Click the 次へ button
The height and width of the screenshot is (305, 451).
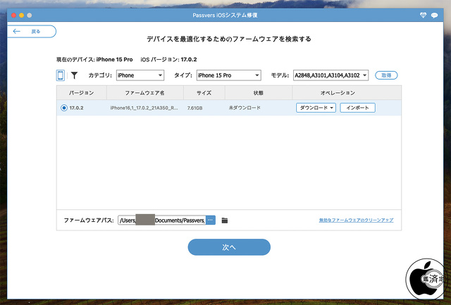(x=229, y=247)
